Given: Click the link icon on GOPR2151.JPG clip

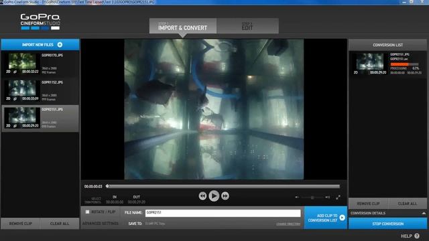Looking at the screenshot, I should coord(15,126).
